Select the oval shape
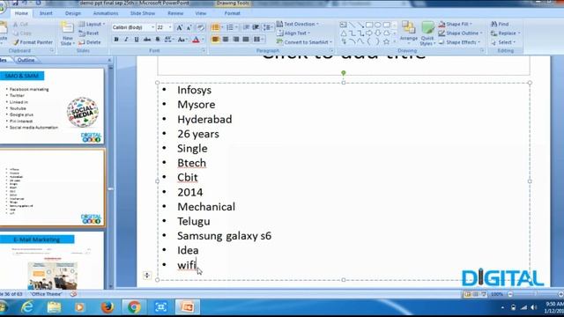 [378, 26]
